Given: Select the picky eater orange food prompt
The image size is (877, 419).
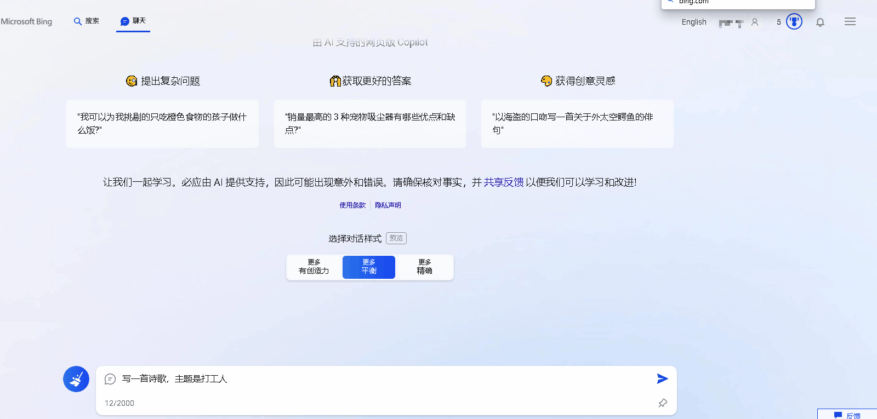Looking at the screenshot, I should [162, 124].
